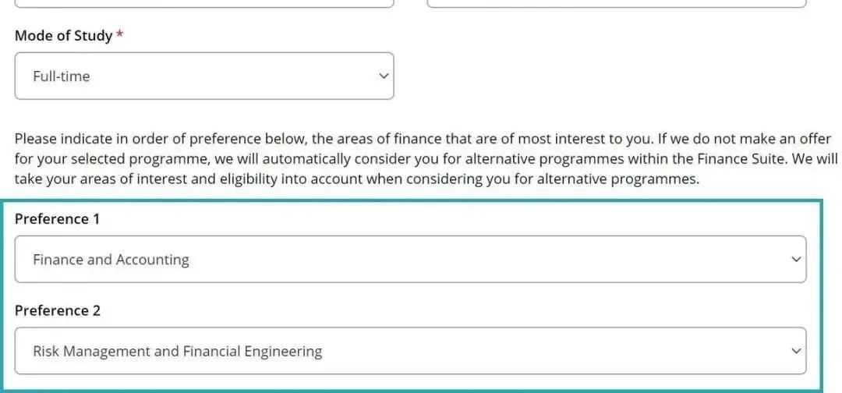Select the "Mode of Study" field label
Image resolution: width=842 pixels, height=393 pixels.
(x=63, y=36)
